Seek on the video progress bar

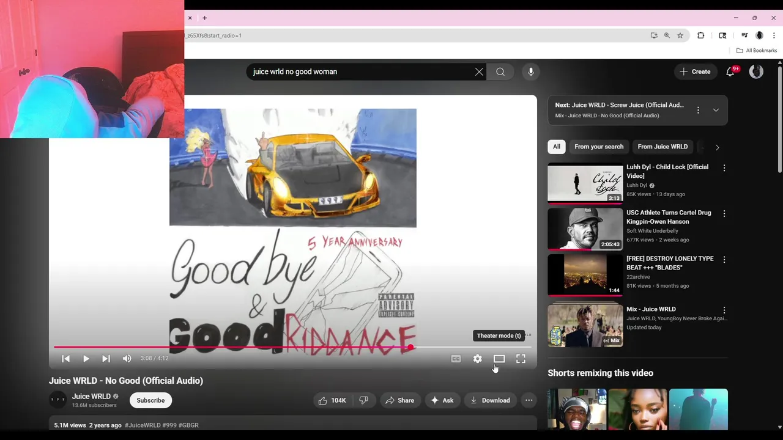coord(292,347)
